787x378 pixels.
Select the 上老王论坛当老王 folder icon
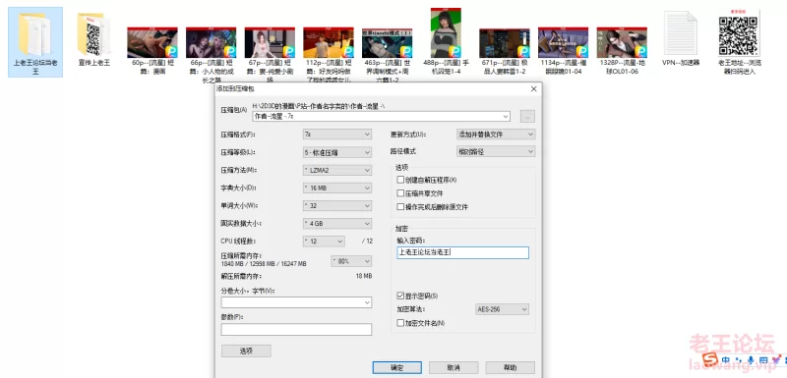click(x=34, y=34)
